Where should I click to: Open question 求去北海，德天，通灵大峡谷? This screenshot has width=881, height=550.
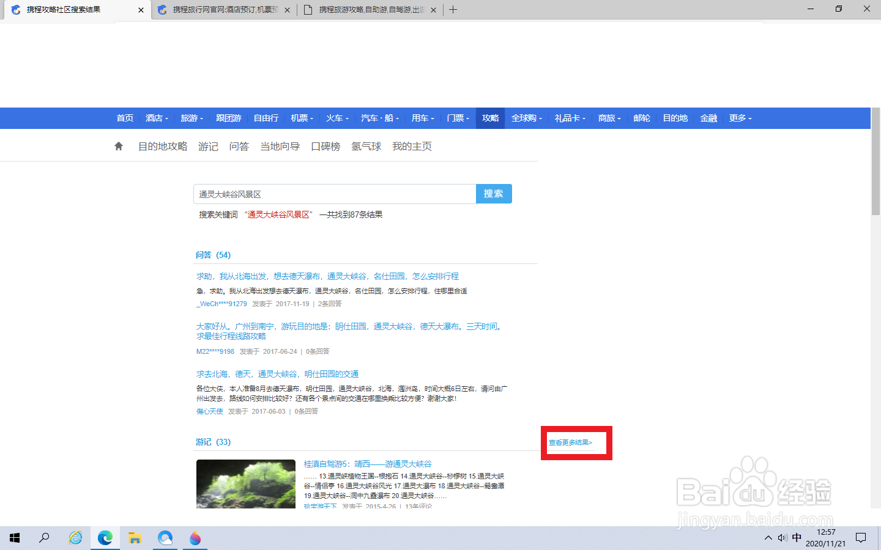coord(277,374)
